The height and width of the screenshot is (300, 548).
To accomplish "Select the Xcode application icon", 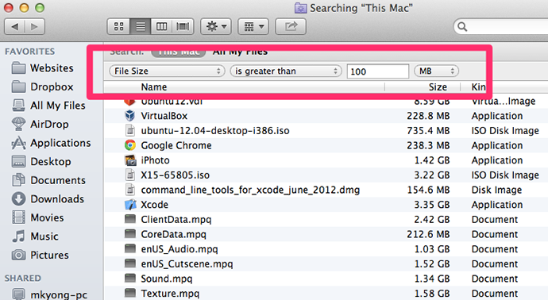I will 130,205.
